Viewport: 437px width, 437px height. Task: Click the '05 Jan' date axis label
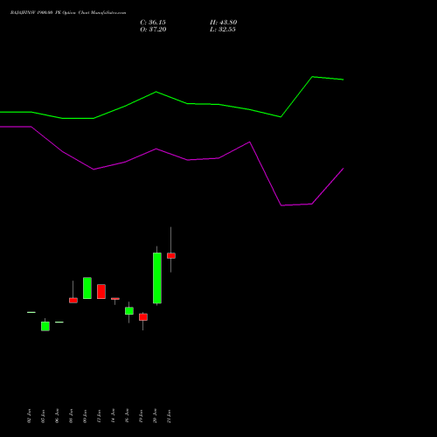tap(43, 416)
